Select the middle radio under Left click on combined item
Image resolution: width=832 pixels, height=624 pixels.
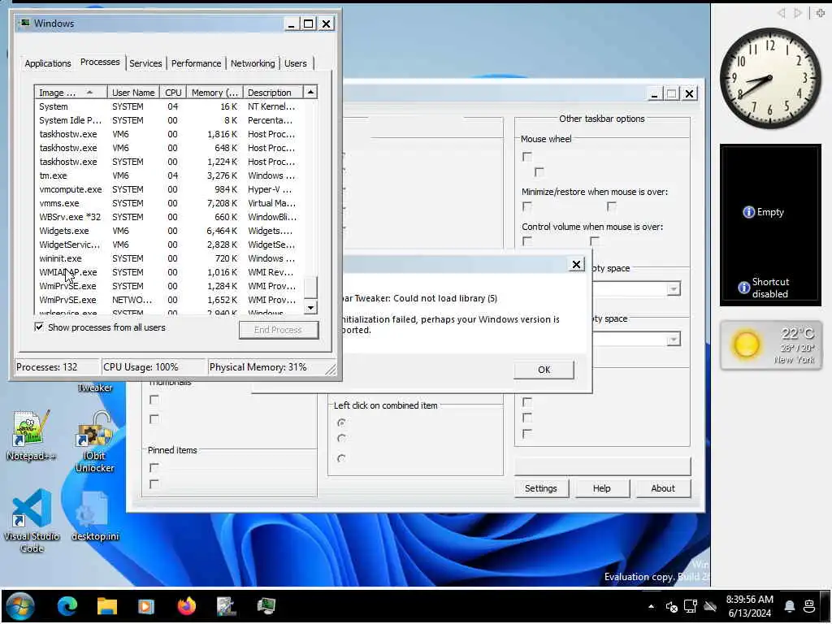(341, 438)
